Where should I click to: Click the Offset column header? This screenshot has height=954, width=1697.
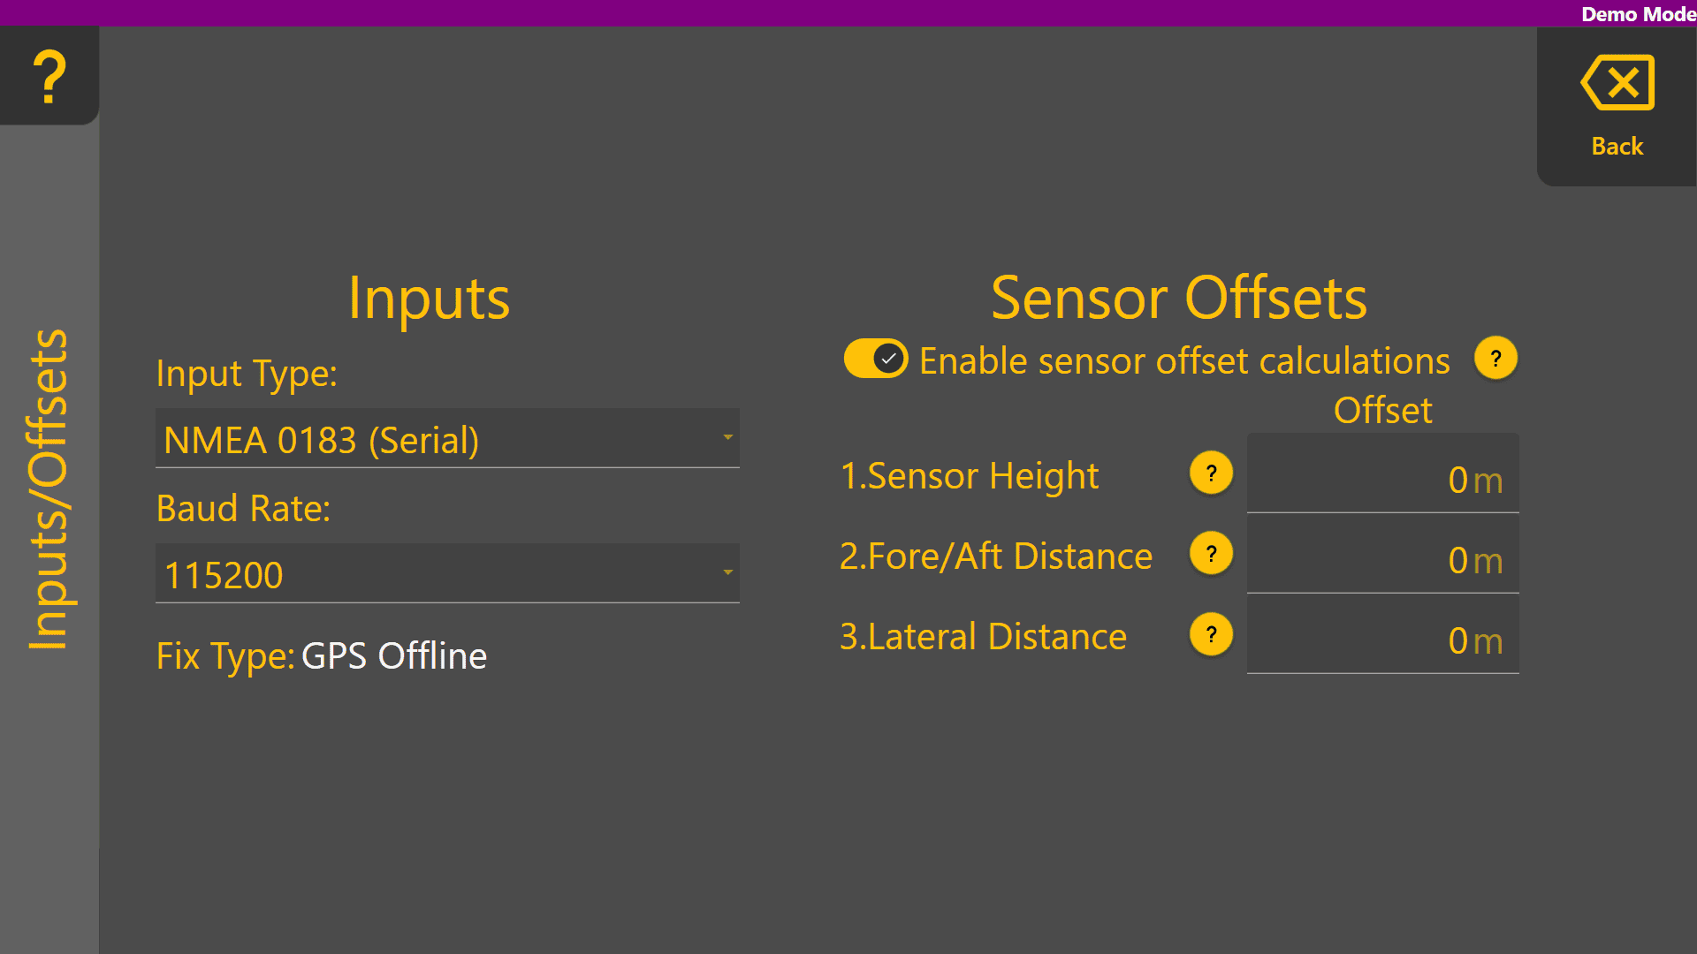point(1382,411)
